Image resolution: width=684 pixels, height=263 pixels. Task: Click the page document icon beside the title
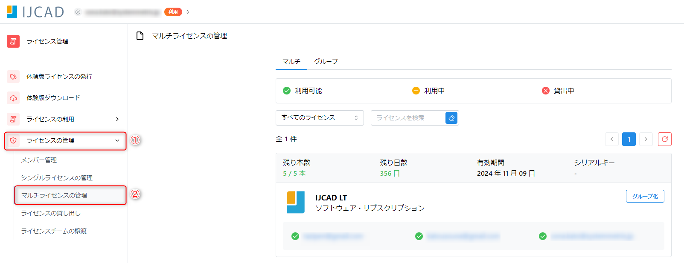click(x=140, y=36)
